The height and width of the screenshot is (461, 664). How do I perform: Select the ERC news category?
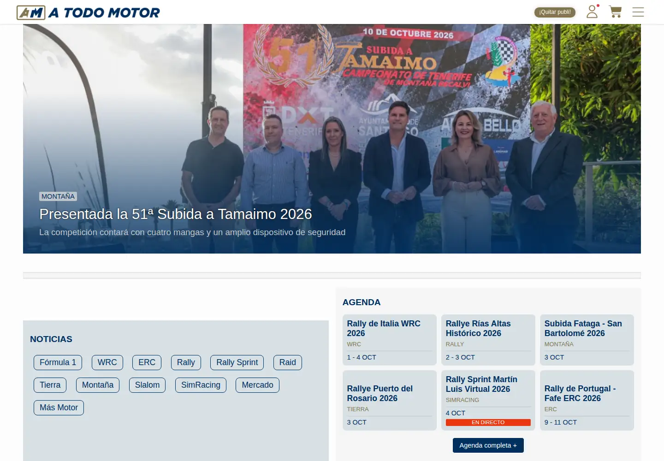click(147, 362)
